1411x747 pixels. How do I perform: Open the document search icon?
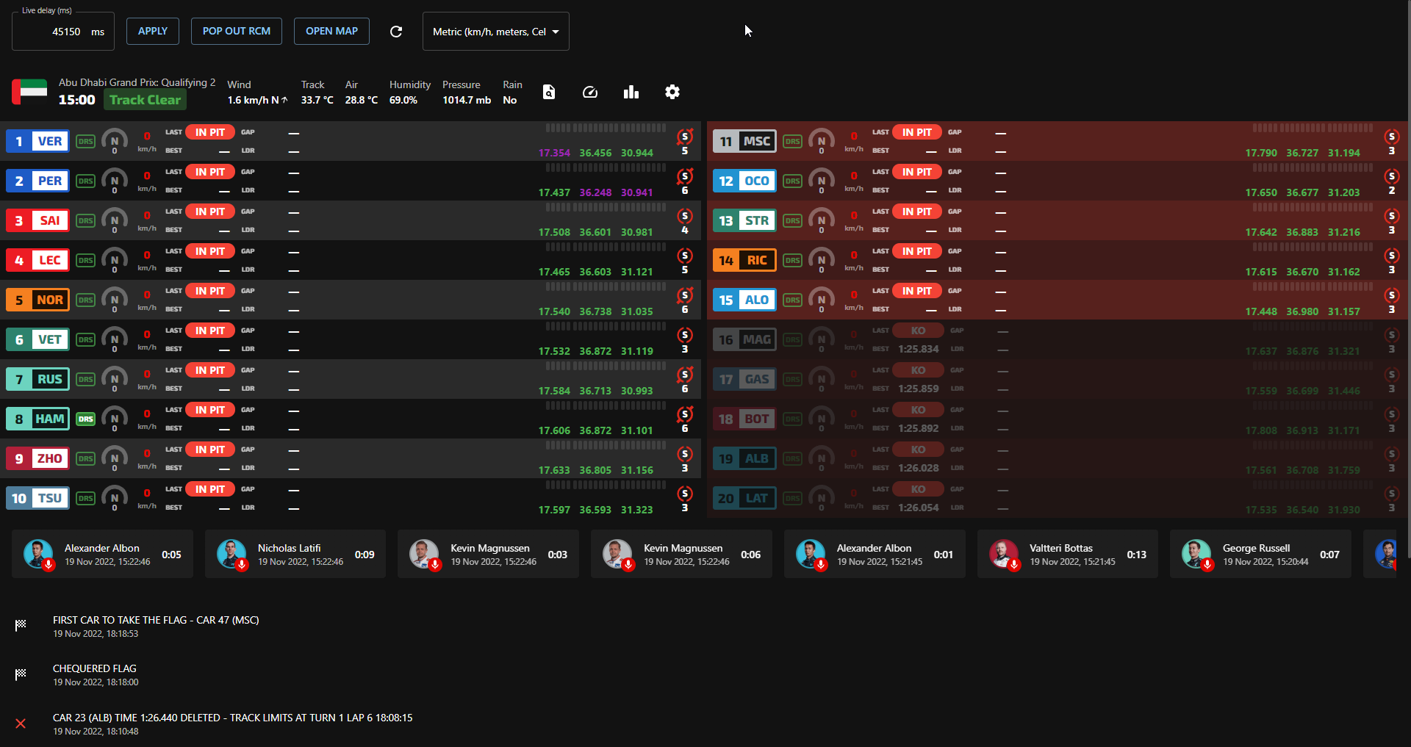[549, 92]
